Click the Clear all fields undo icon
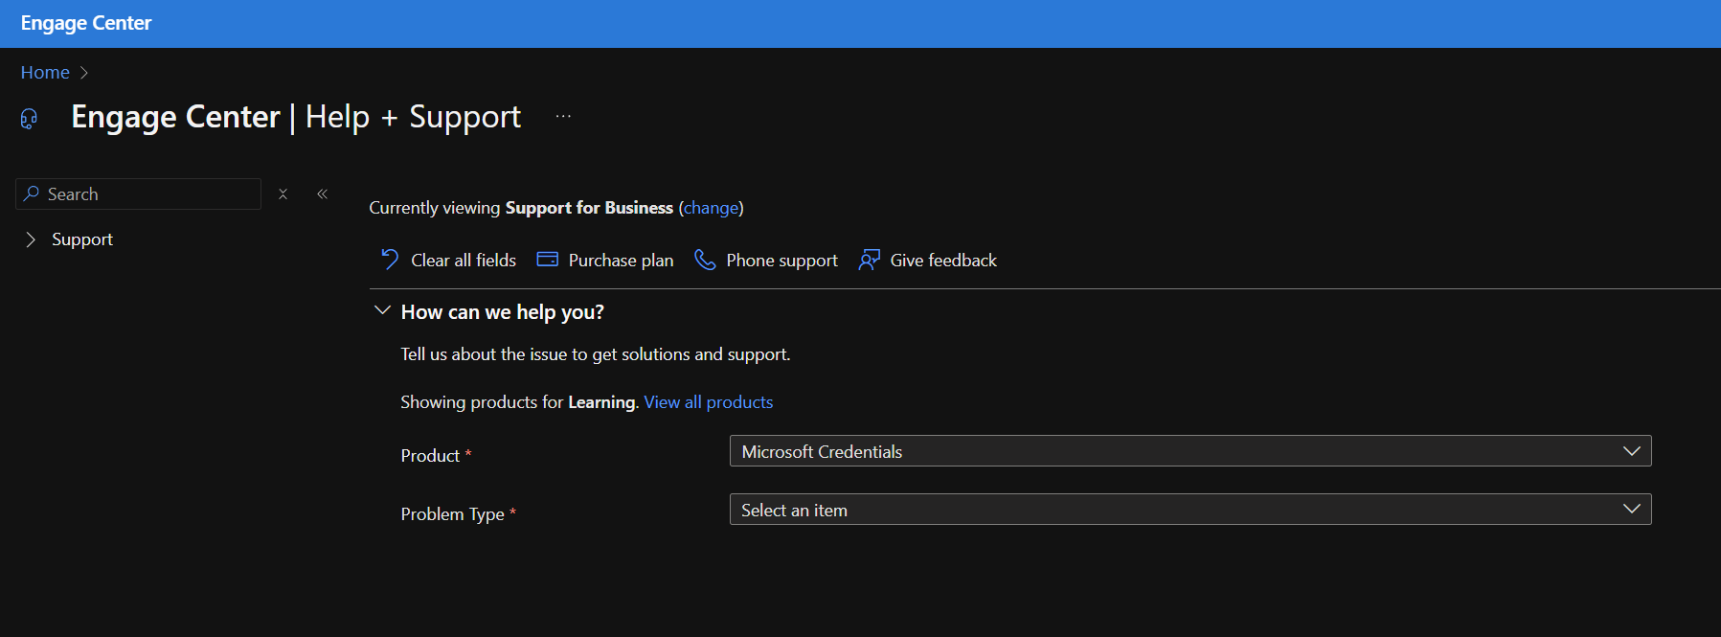Viewport: 1721px width, 637px height. point(390,260)
